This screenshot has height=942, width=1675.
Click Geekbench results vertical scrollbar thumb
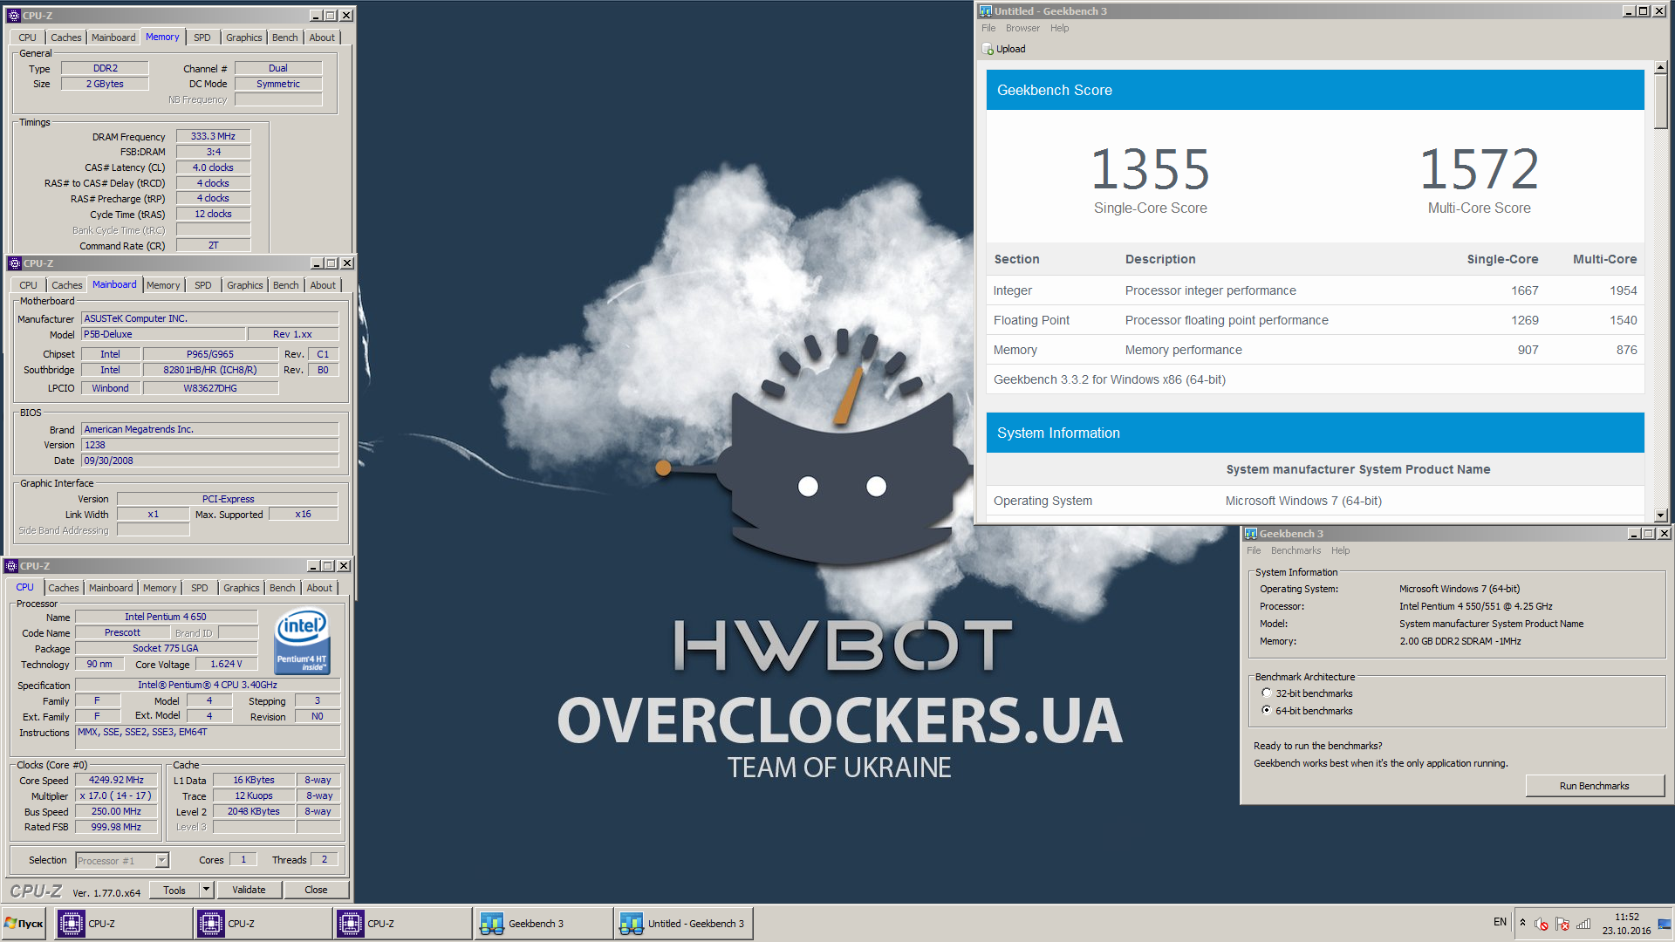pyautogui.click(x=1660, y=102)
